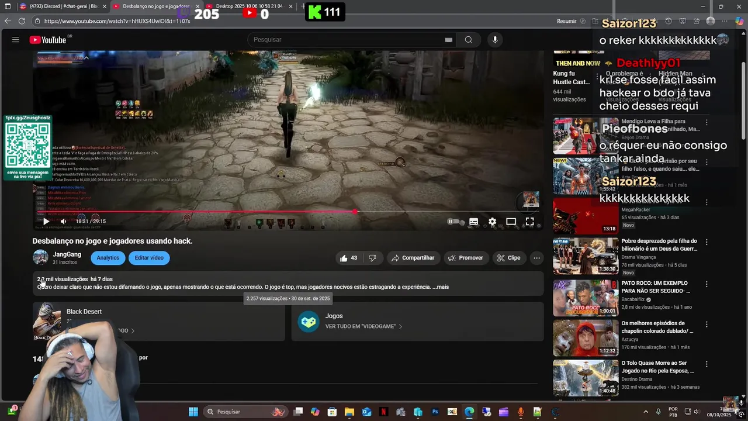Click the taskbar Pesquisar search box
748x421 pixels.
pos(245,412)
